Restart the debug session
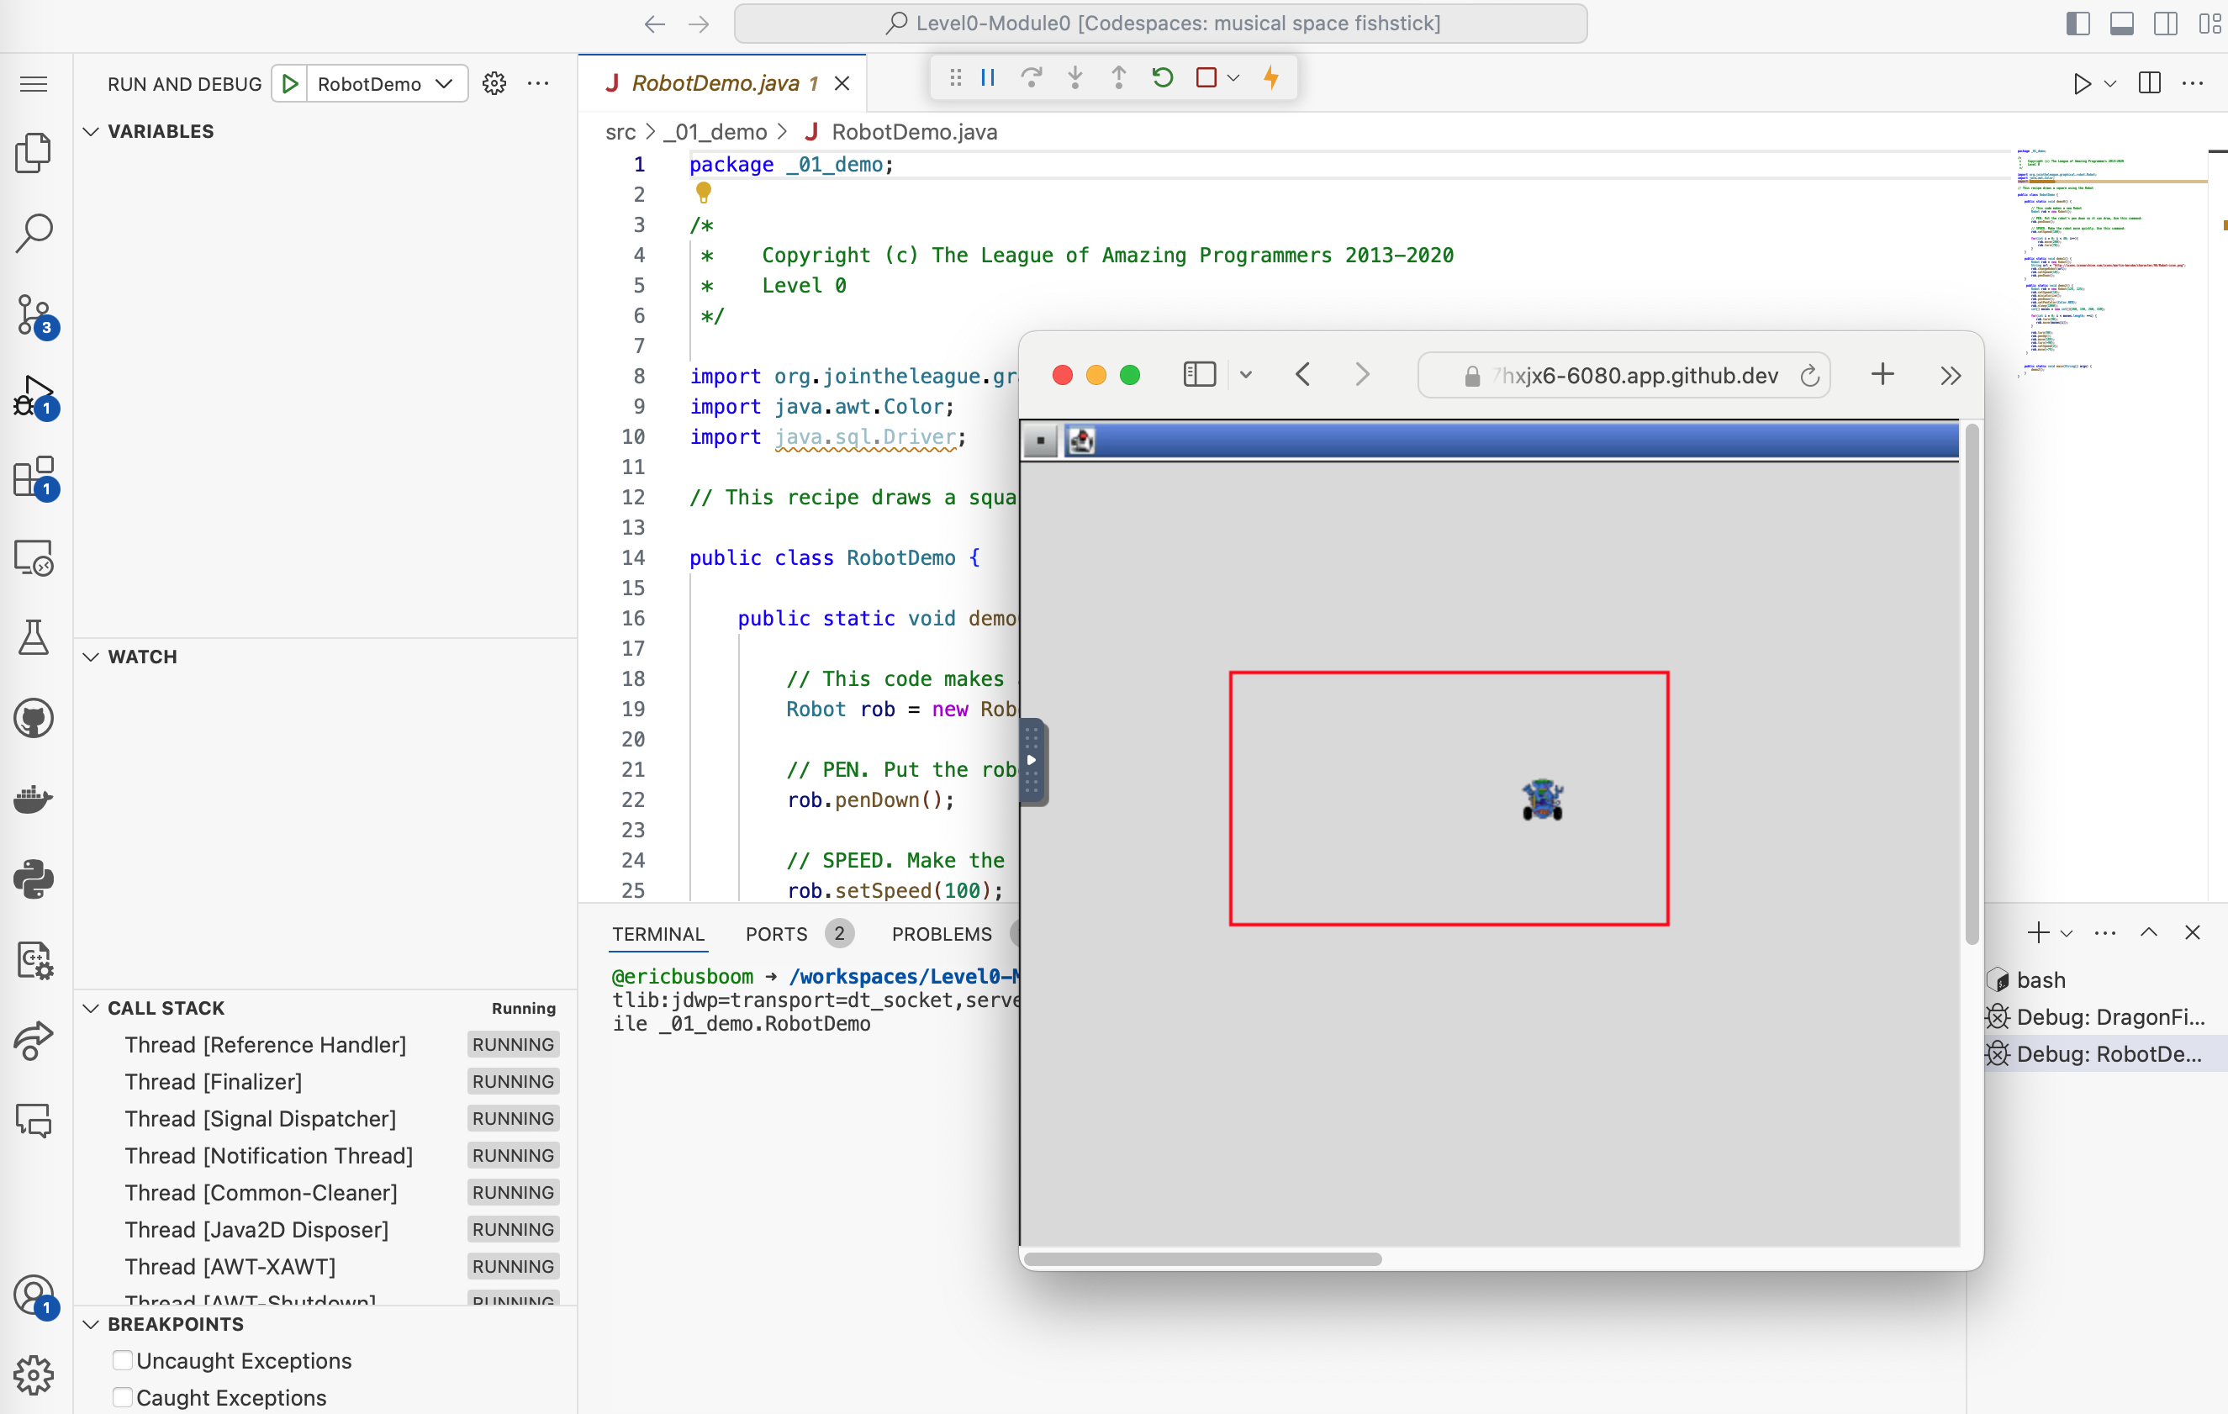2228x1414 pixels. pyautogui.click(x=1163, y=77)
